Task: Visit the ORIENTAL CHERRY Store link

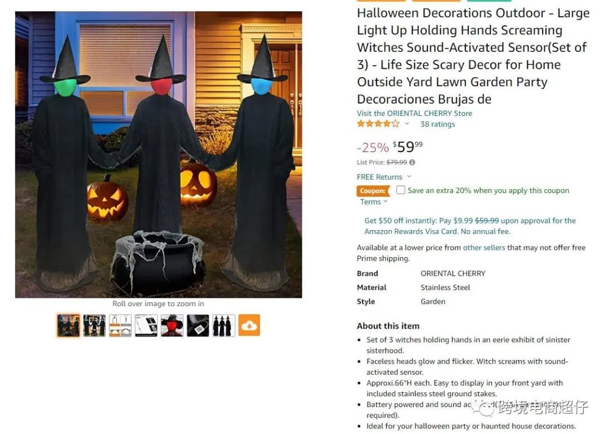Action: point(414,113)
